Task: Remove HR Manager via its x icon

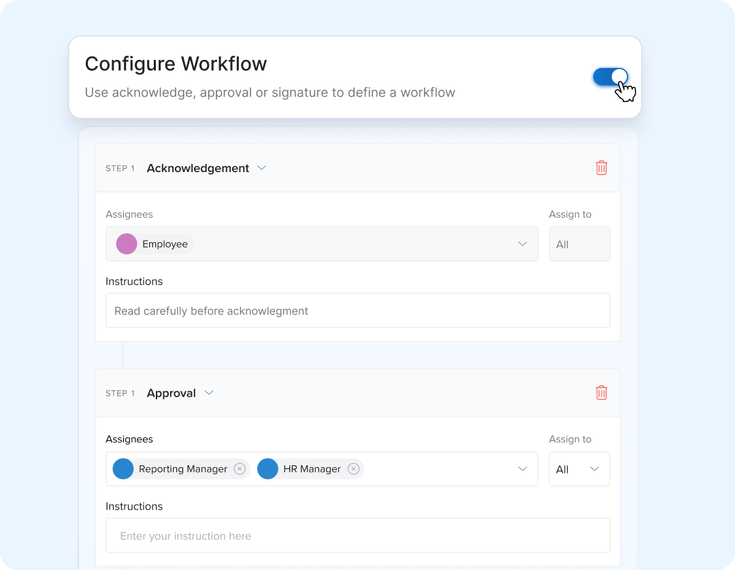Action: pos(353,469)
